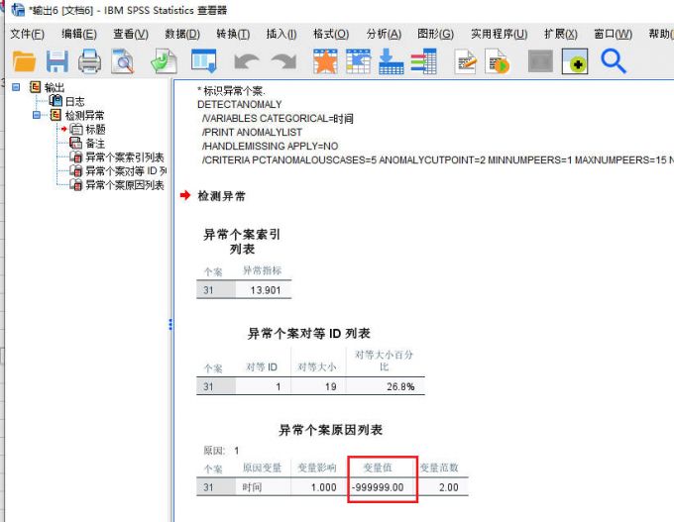Open the 实用程序(U) menu

tap(499, 34)
